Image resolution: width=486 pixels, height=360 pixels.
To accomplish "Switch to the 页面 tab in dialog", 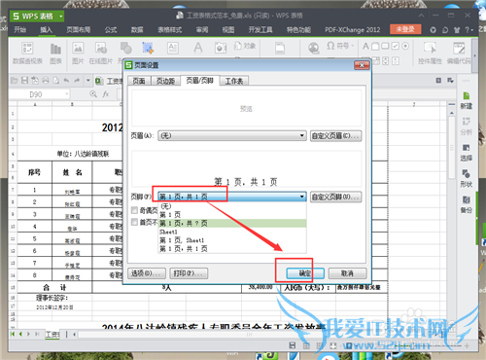I will tap(139, 81).
